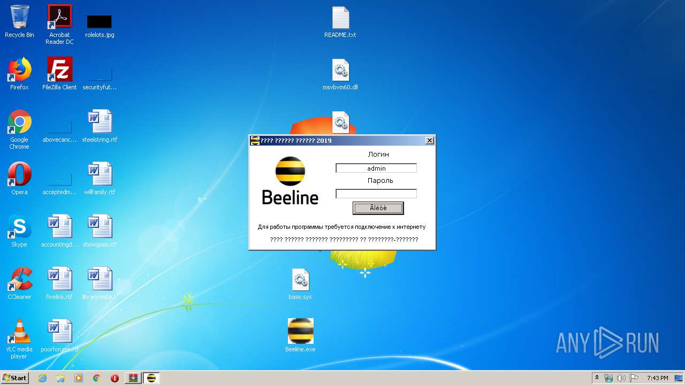685x385 pixels.
Task: Select the accountingd... rtf document
Action: click(59, 231)
